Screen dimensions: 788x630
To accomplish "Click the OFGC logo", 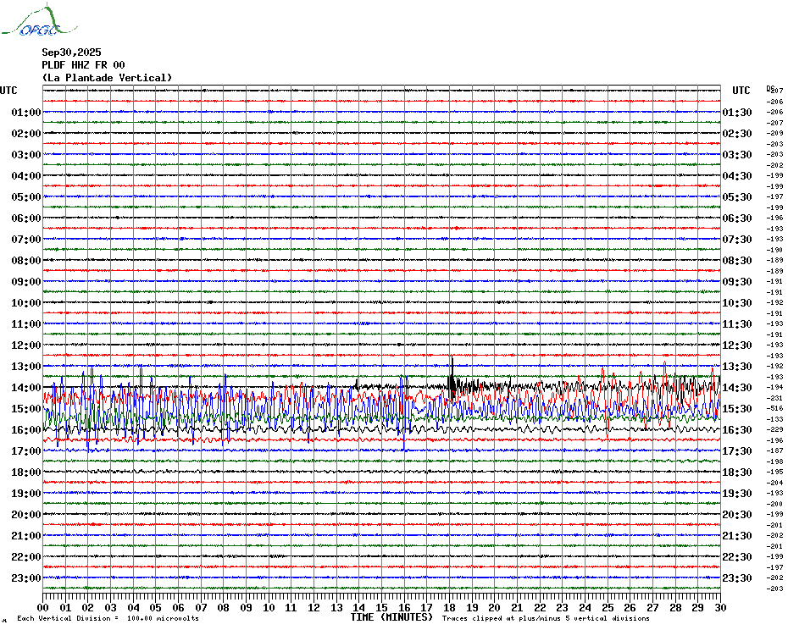I will tap(39, 20).
